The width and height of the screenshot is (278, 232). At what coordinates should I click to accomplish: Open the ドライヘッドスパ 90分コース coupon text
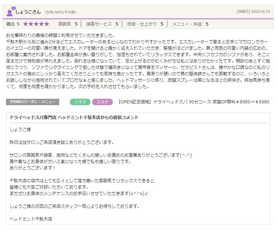[193, 102]
